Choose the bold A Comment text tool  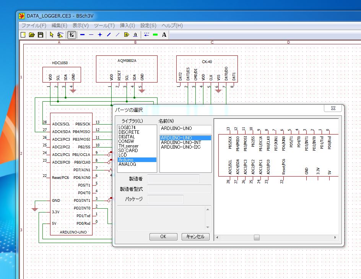click(164, 35)
